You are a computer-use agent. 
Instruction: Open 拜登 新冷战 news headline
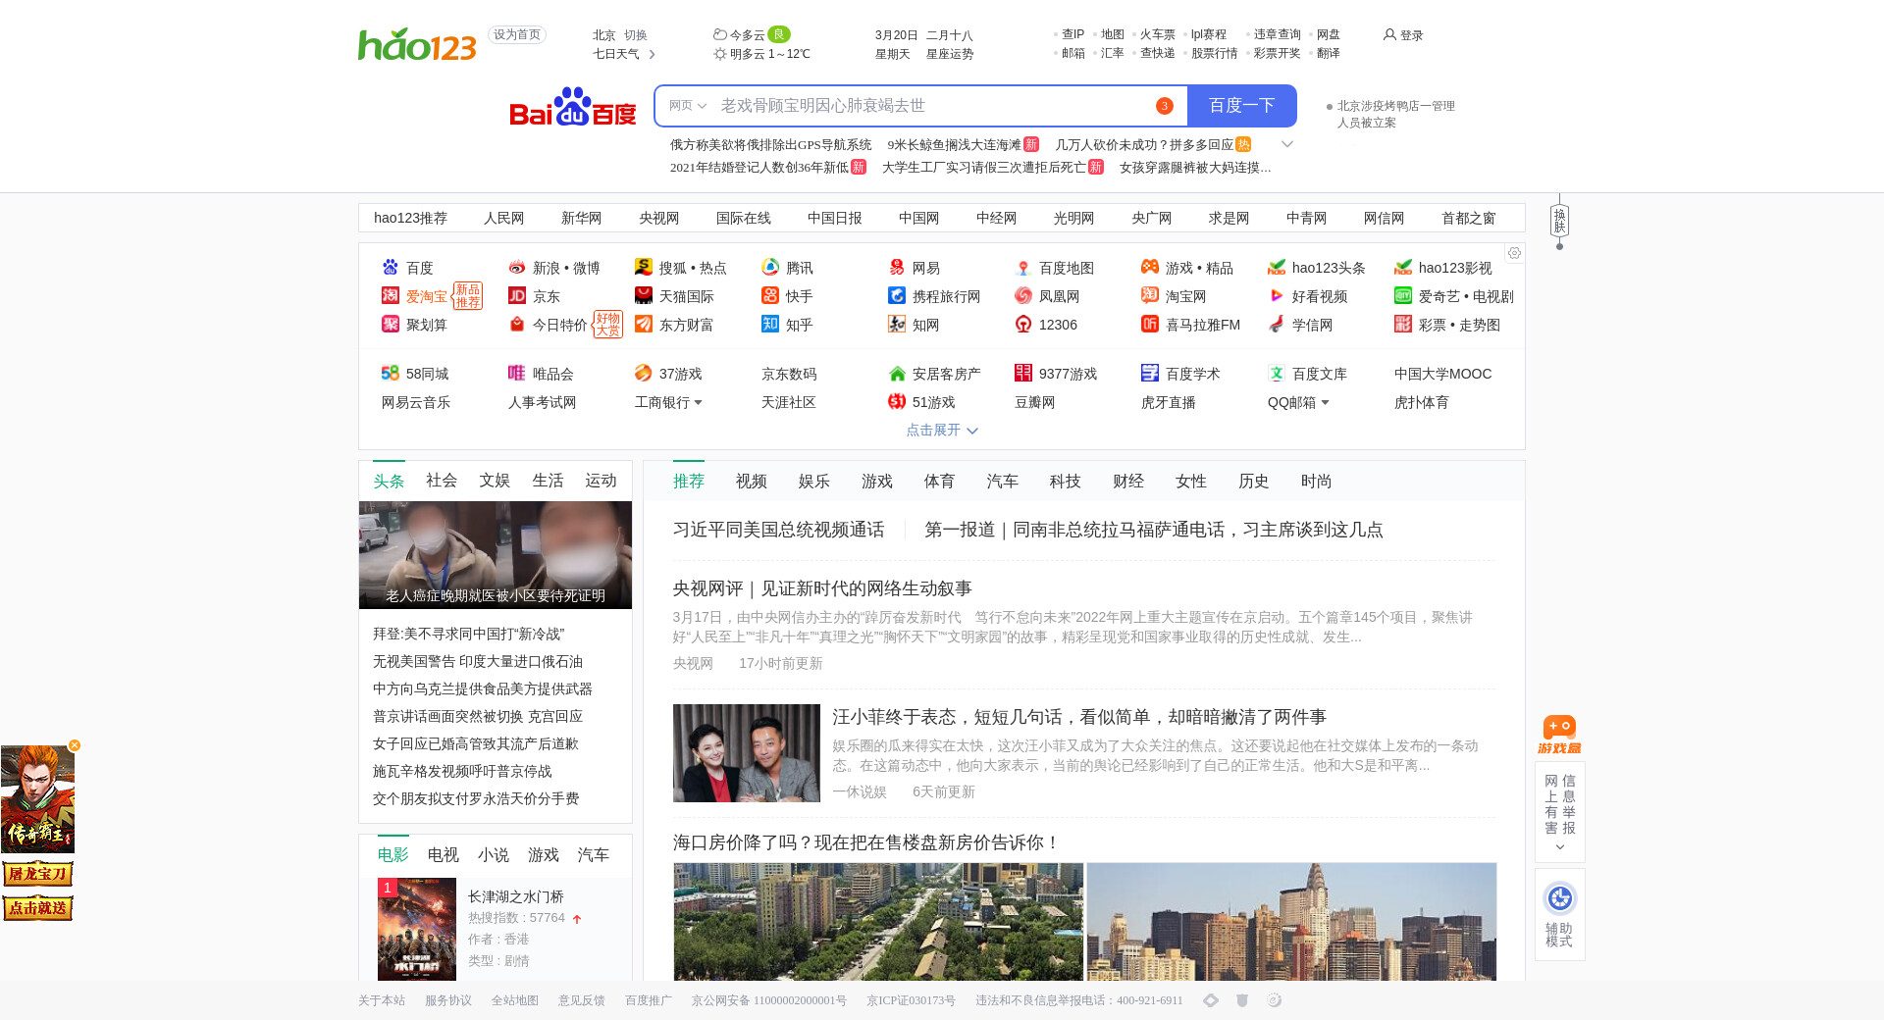coord(468,635)
